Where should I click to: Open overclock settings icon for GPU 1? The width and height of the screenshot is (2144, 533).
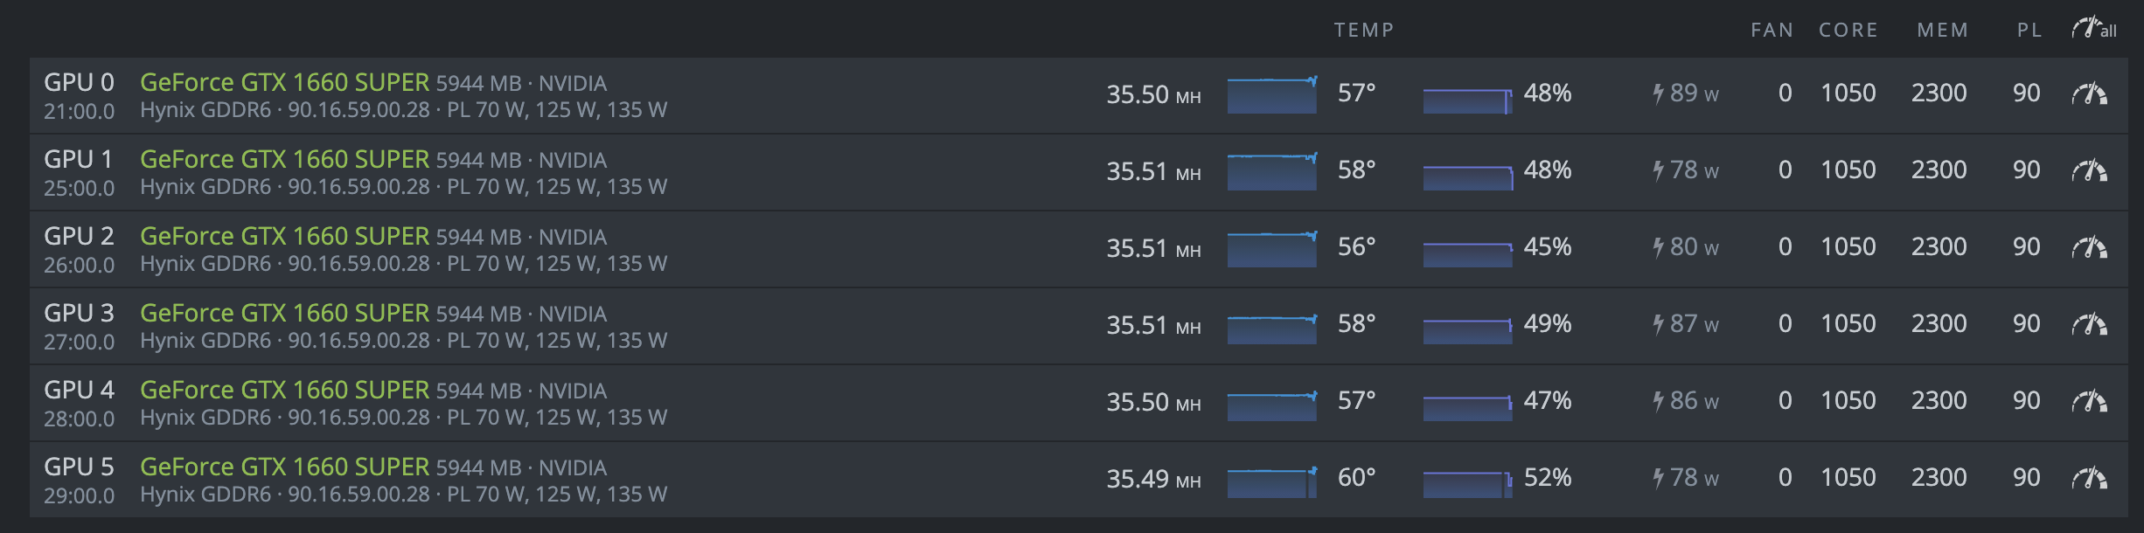pos(2090,170)
